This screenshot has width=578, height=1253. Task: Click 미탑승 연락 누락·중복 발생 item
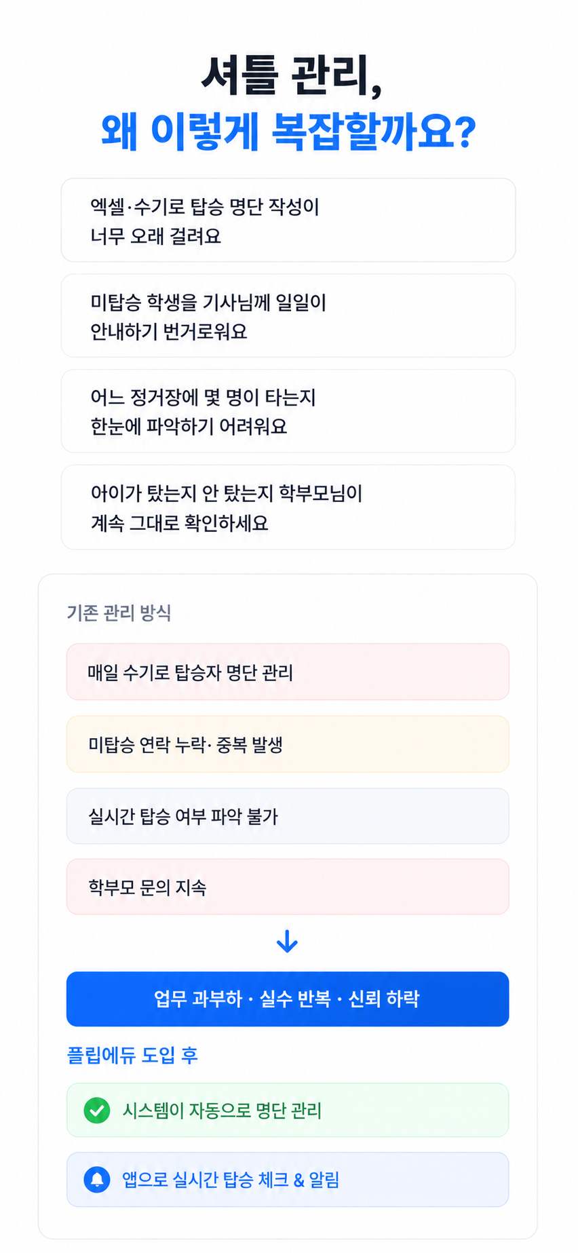[288, 744]
